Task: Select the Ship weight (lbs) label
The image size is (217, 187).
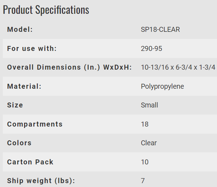Action: (41, 181)
